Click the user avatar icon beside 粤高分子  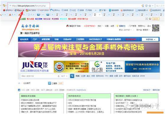tap(67, 26)
